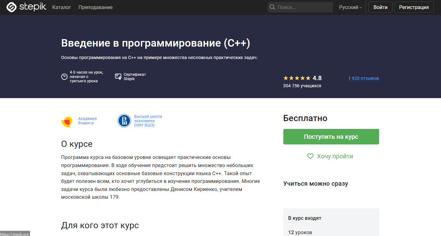441x236 pixels.
Task: Follow the Академия Яндекса link
Action: [x=87, y=121]
